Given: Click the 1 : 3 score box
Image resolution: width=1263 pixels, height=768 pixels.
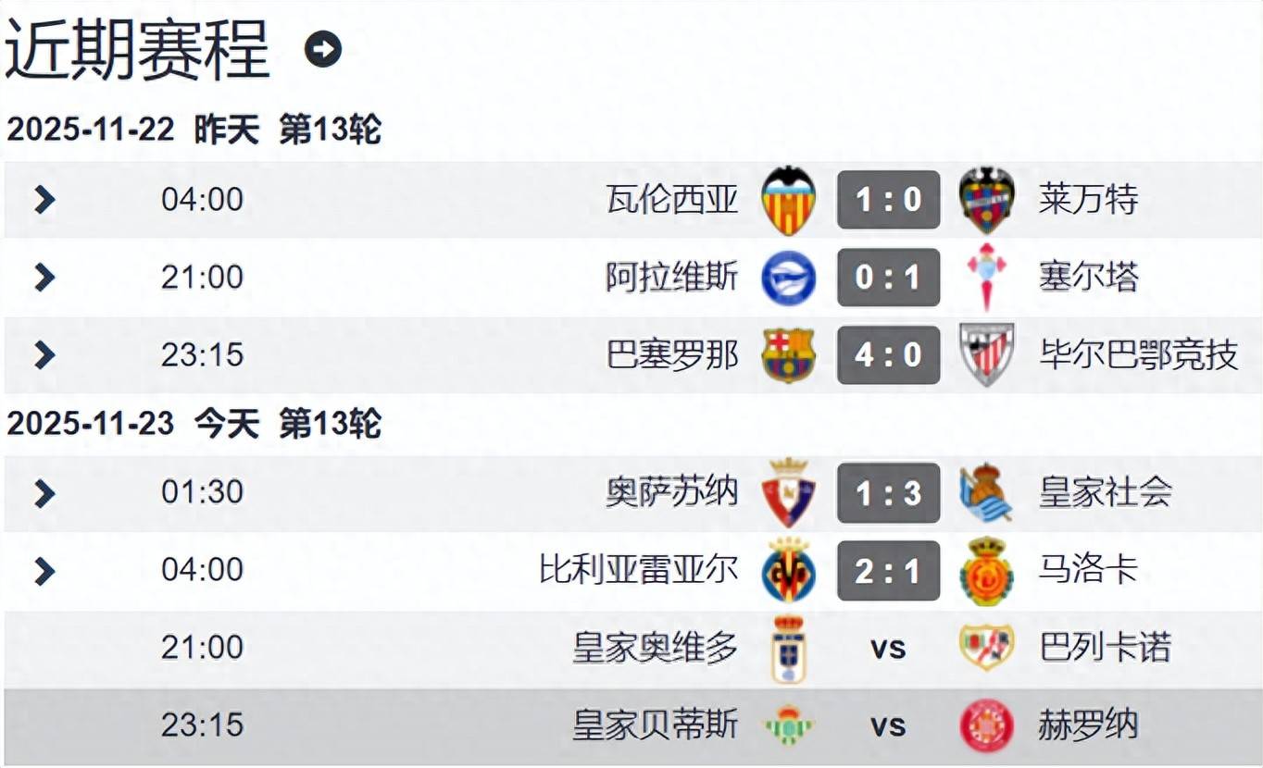Looking at the screenshot, I should (888, 492).
